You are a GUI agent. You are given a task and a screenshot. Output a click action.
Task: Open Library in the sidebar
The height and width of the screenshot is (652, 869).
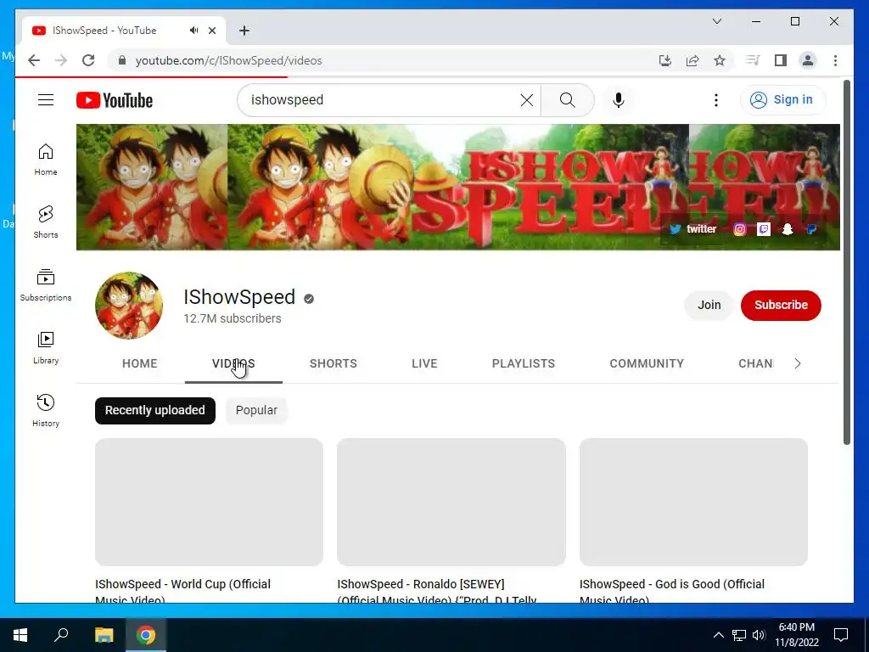click(46, 347)
